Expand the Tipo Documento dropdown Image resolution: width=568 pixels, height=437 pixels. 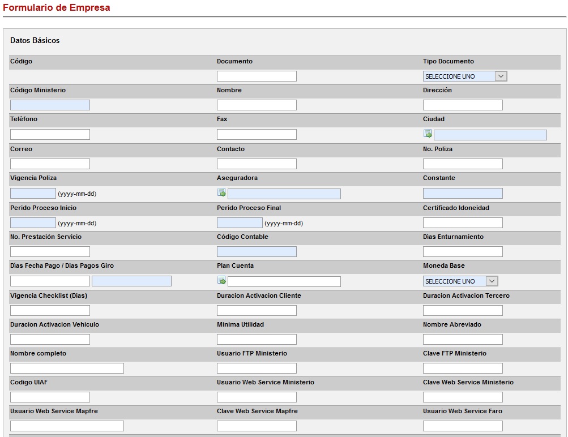point(464,76)
